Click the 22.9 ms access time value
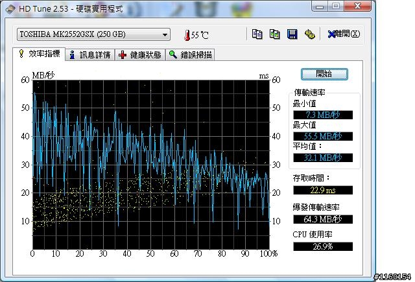Screen dimensions: 415x282 (323, 190)
